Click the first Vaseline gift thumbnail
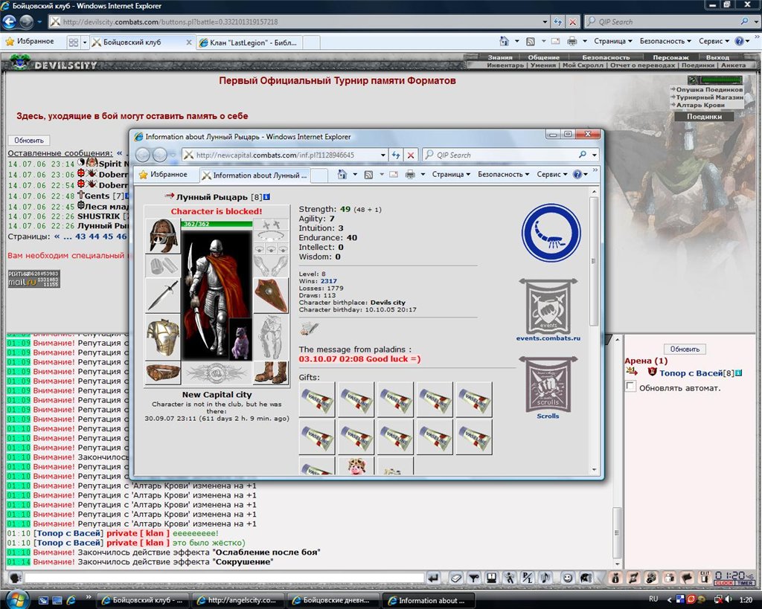Screen dimensions: 762x609 [317, 399]
